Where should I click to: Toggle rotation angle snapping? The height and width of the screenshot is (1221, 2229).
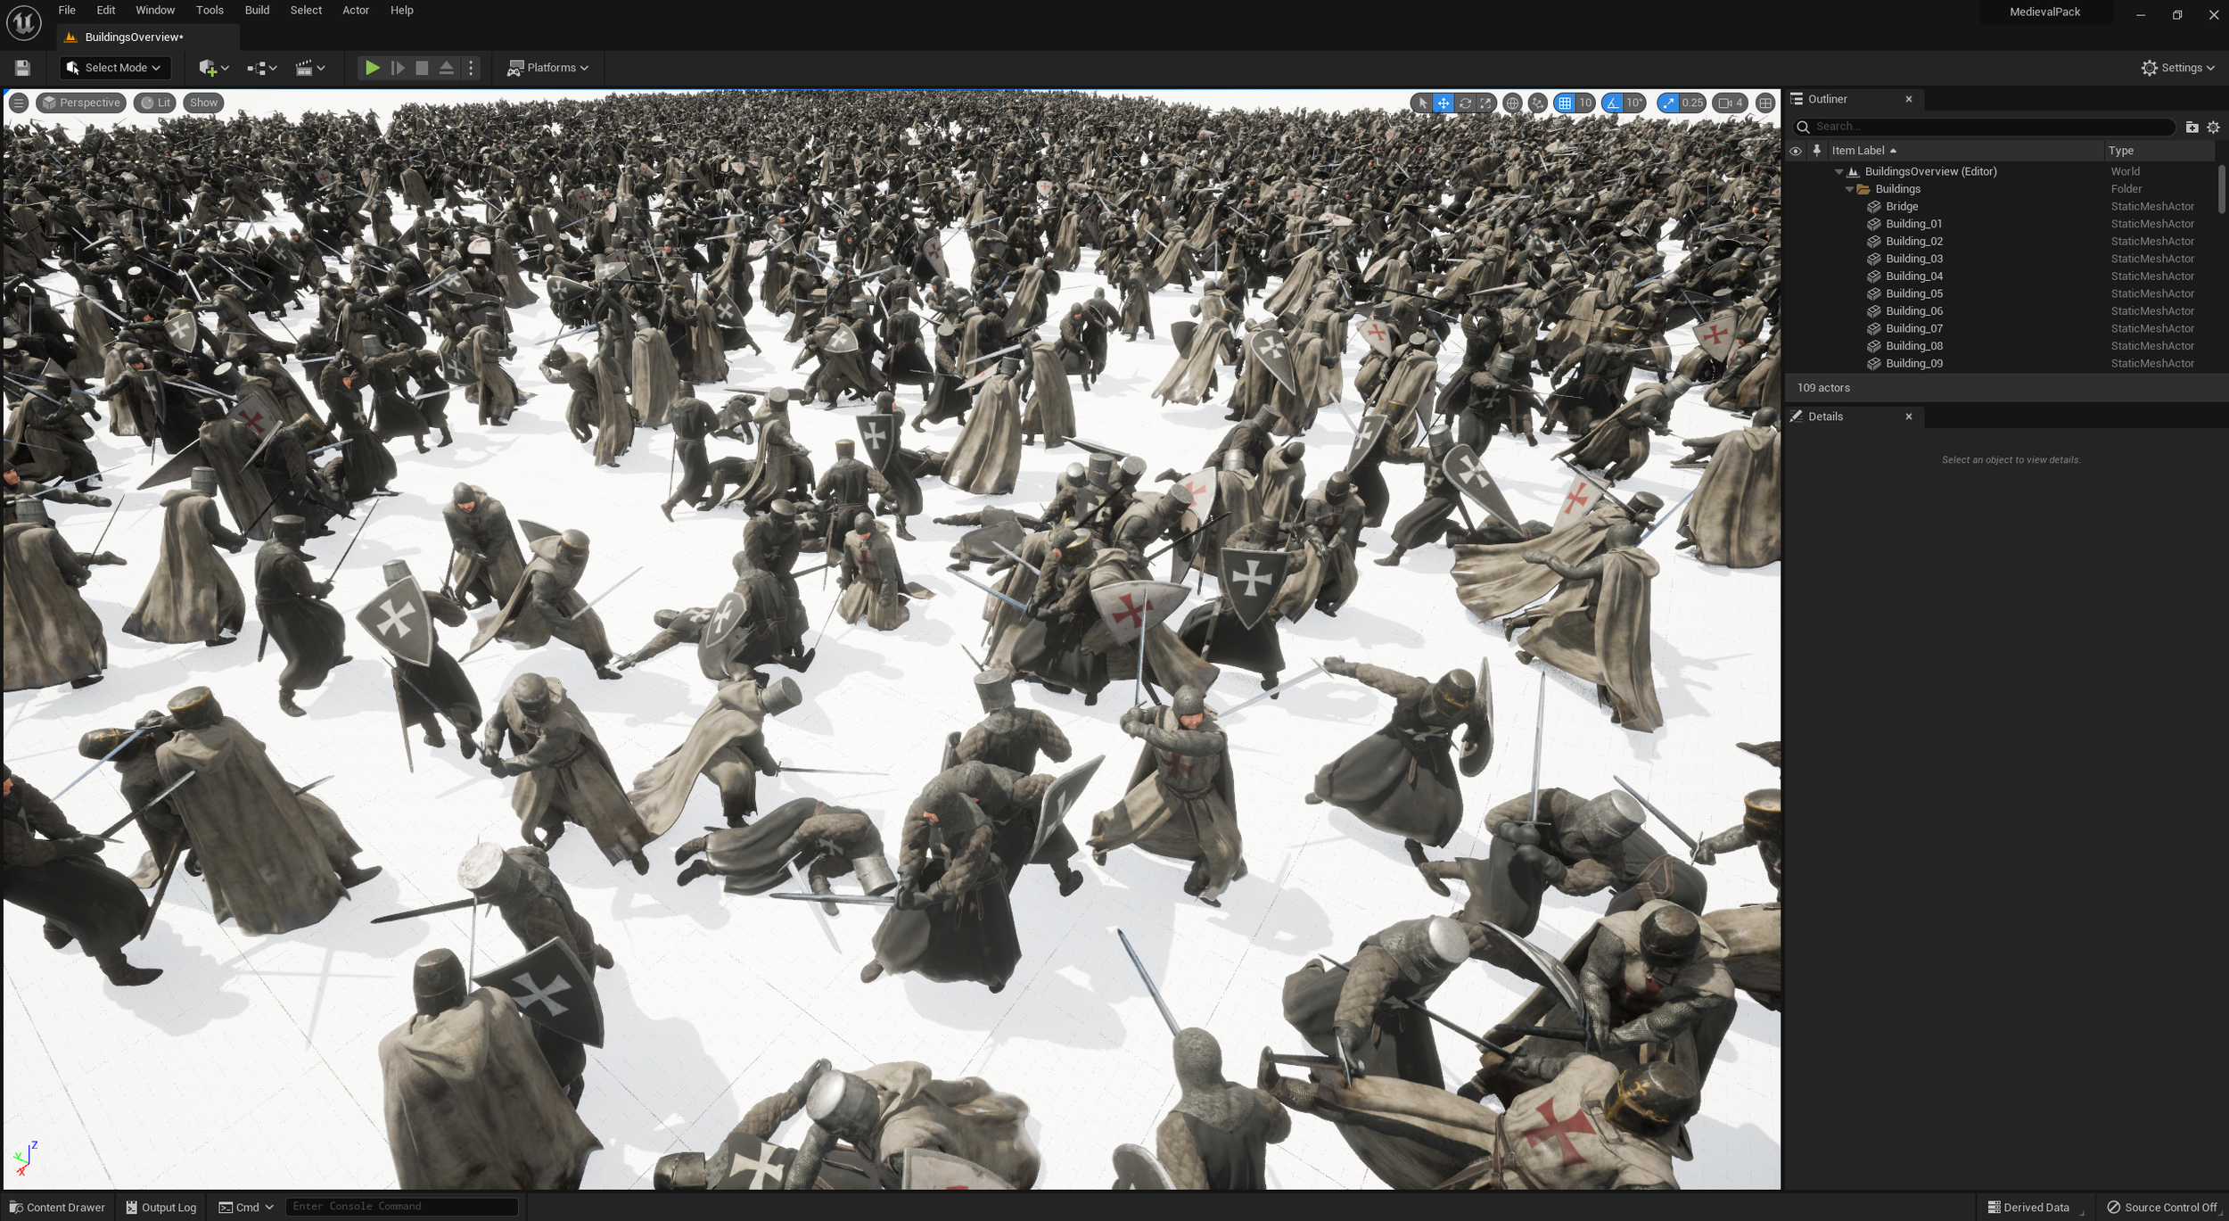1612,103
